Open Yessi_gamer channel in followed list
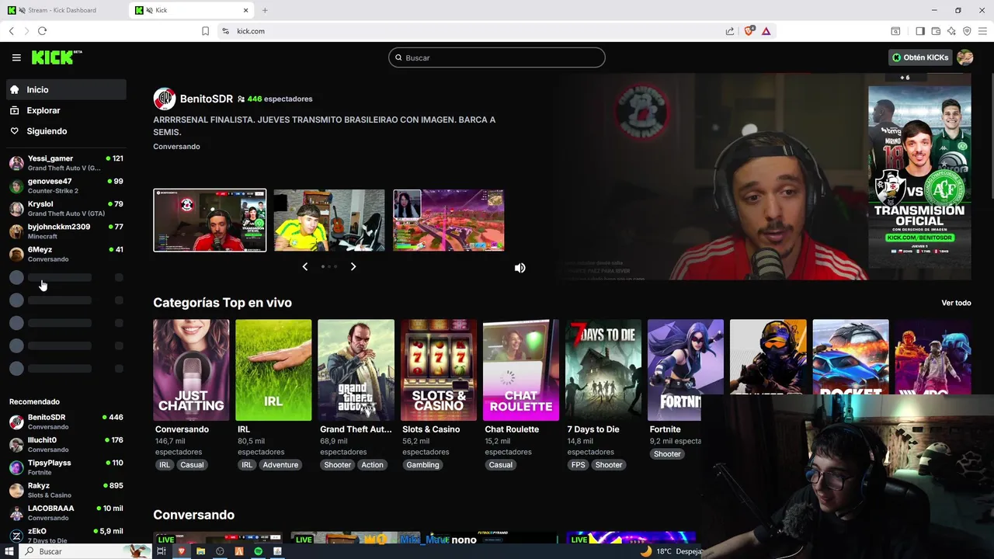Screen dimensions: 994x559 tap(66, 163)
